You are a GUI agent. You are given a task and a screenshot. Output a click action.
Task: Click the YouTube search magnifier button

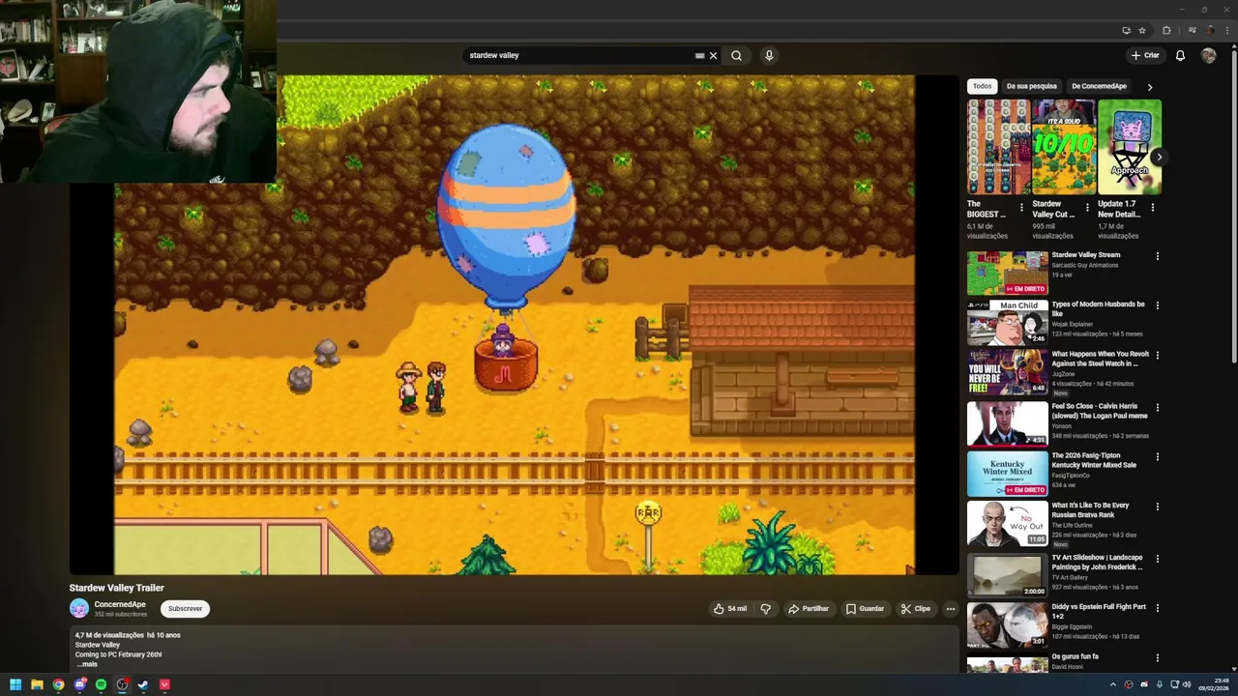tap(736, 55)
